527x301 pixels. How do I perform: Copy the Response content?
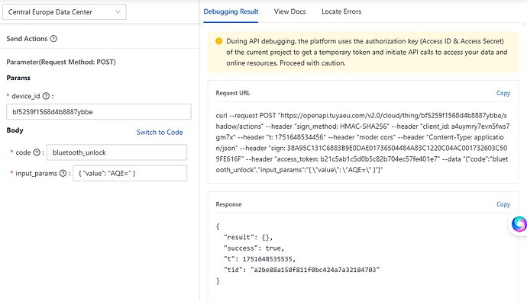[503, 204]
